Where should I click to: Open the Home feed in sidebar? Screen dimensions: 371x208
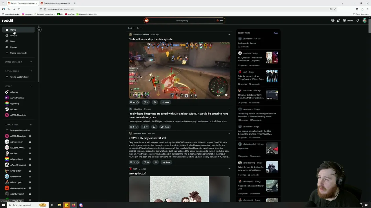tap(19, 30)
